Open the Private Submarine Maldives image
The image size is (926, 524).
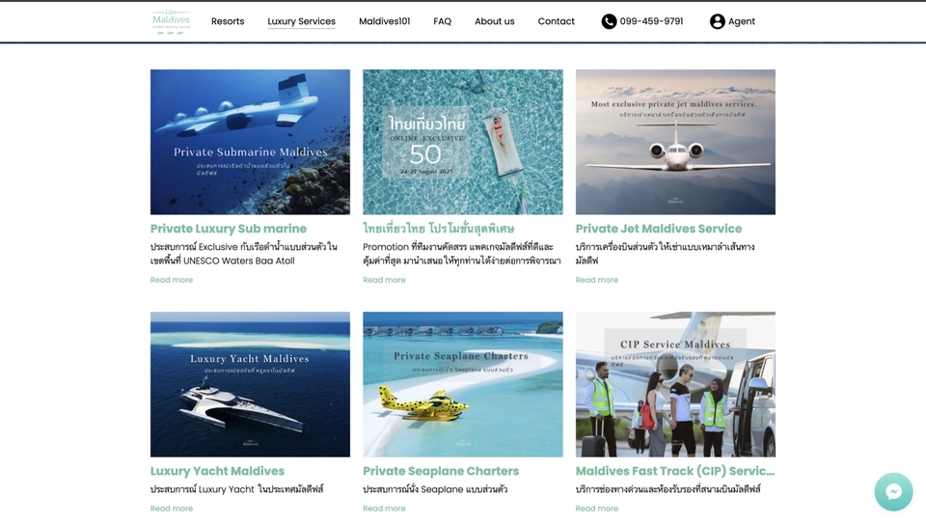(250, 142)
